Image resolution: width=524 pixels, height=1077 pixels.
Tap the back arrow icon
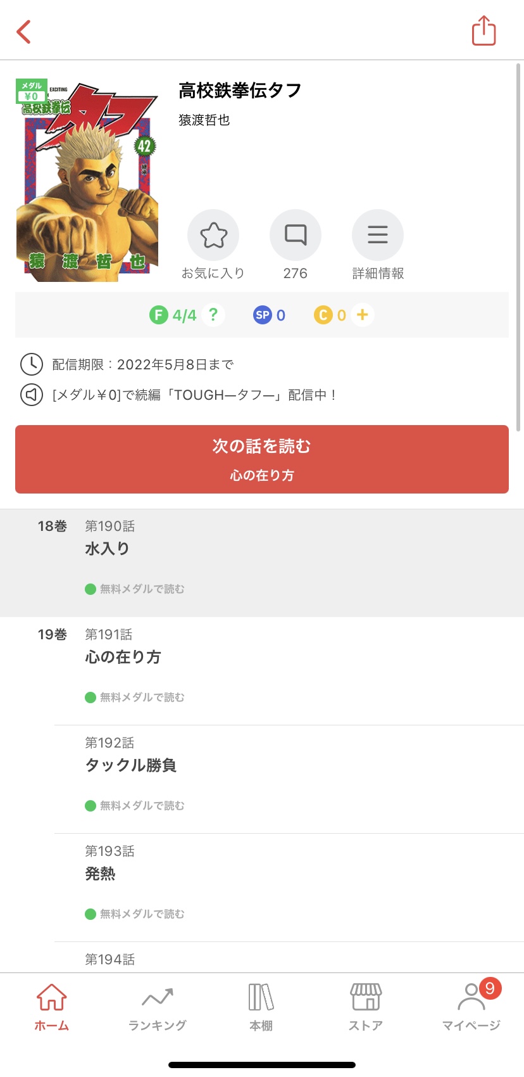coord(24,32)
